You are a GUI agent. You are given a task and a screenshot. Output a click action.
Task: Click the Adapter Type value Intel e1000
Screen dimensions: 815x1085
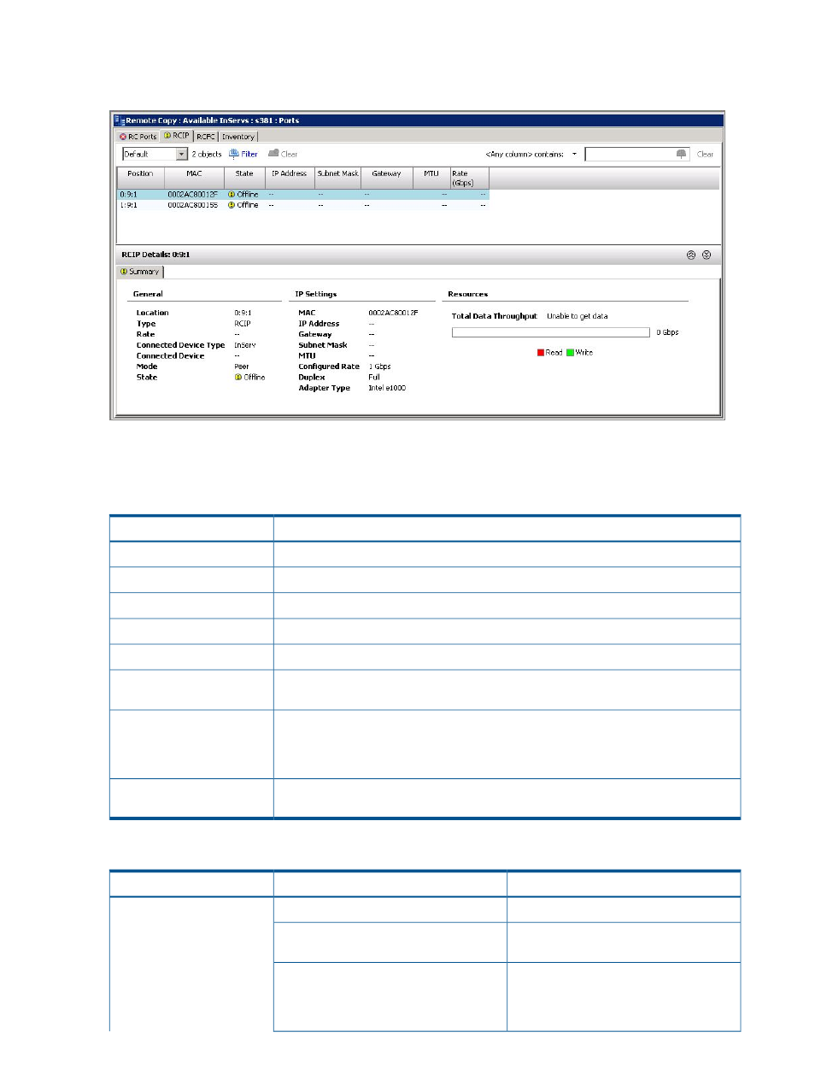pos(387,388)
